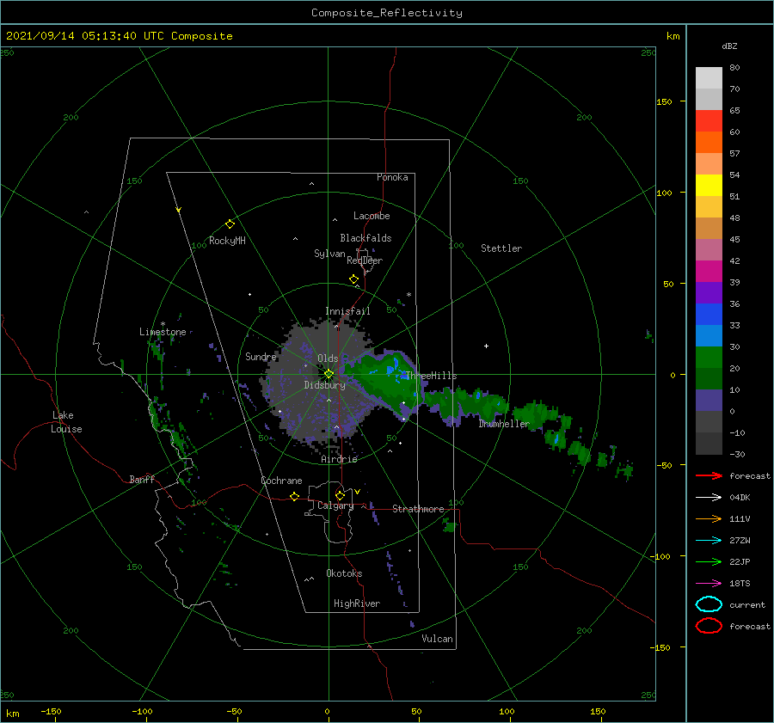Click the 'Ponoka' city label
This screenshot has width=774, height=723.
click(x=392, y=177)
